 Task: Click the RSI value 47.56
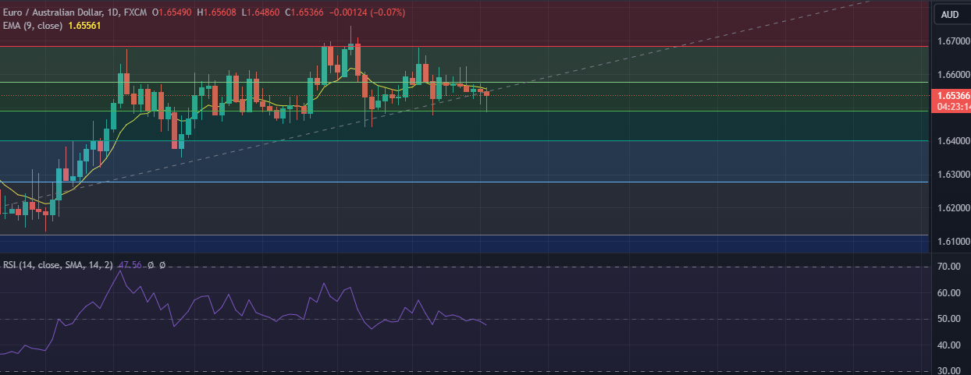point(130,265)
